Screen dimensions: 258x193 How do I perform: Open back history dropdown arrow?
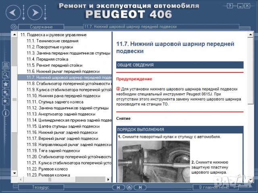coord(23,12)
